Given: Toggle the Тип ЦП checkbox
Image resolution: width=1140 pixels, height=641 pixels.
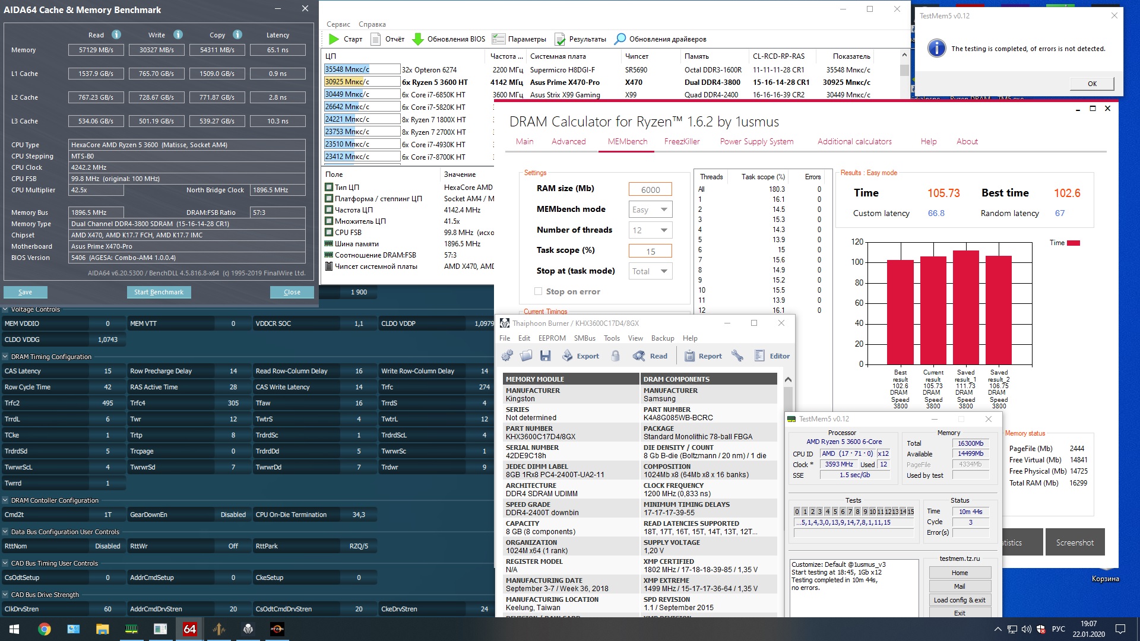Looking at the screenshot, I should coord(328,187).
